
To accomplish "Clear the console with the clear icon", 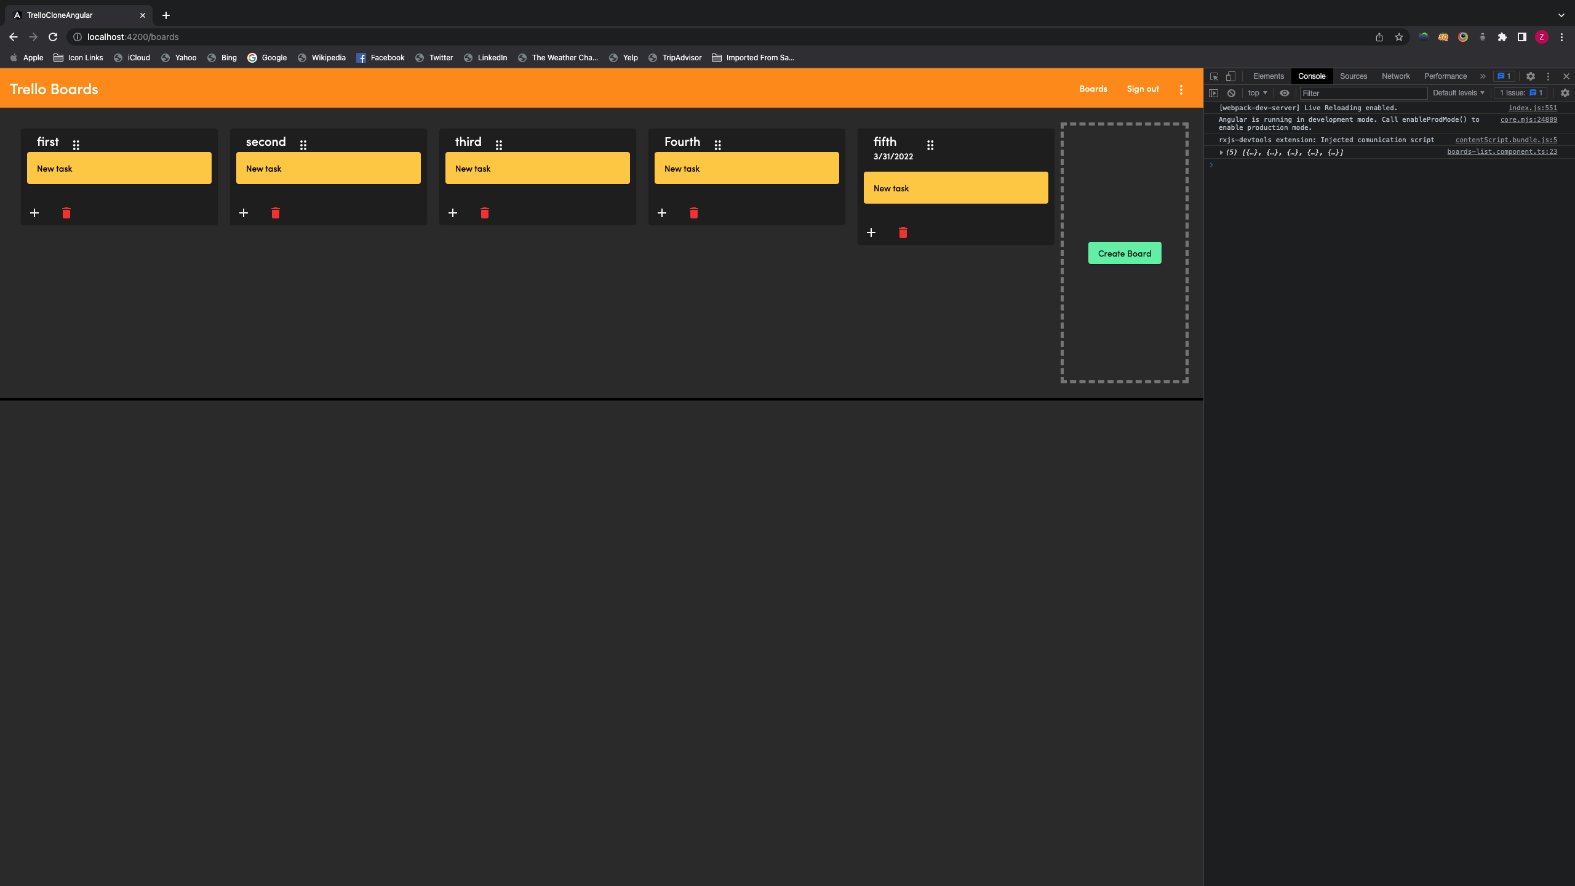I will (1231, 93).
